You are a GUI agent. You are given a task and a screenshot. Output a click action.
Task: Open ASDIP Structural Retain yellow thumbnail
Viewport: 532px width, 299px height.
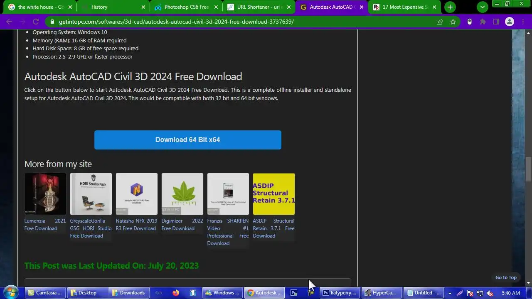click(274, 194)
